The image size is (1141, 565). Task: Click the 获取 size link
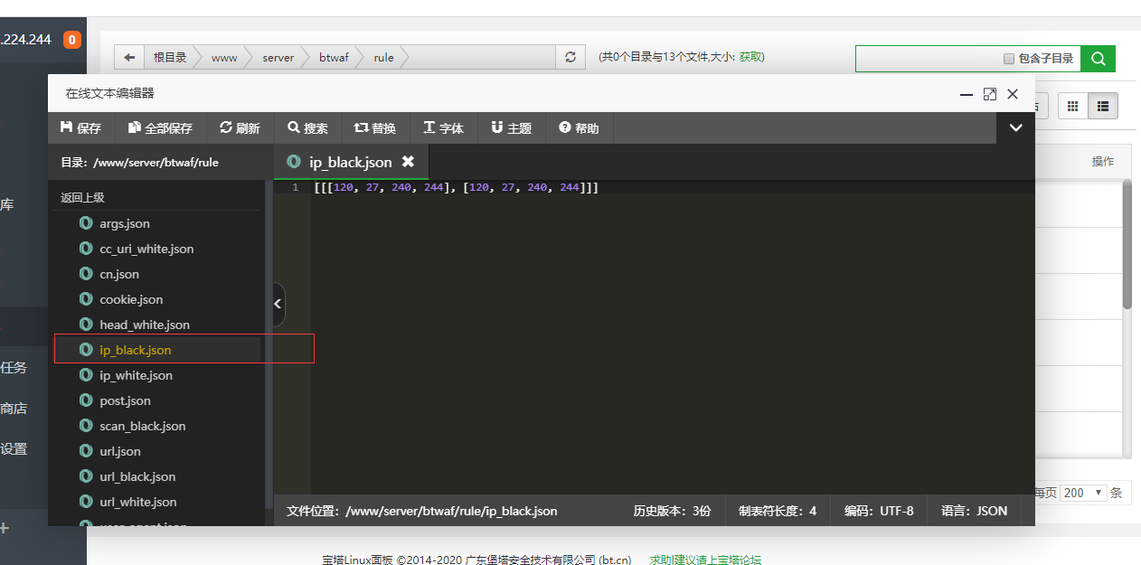click(750, 57)
